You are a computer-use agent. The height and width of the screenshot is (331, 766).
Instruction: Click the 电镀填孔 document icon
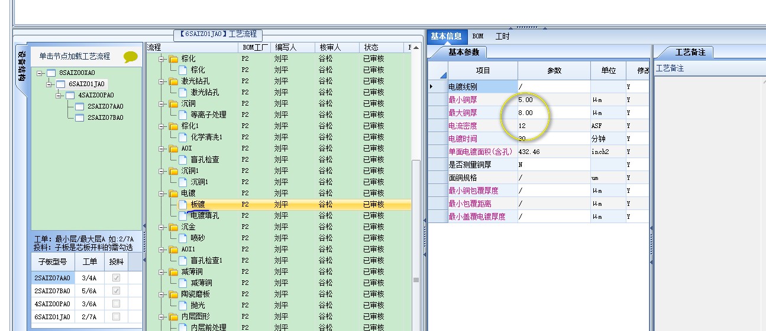pyautogui.click(x=183, y=215)
